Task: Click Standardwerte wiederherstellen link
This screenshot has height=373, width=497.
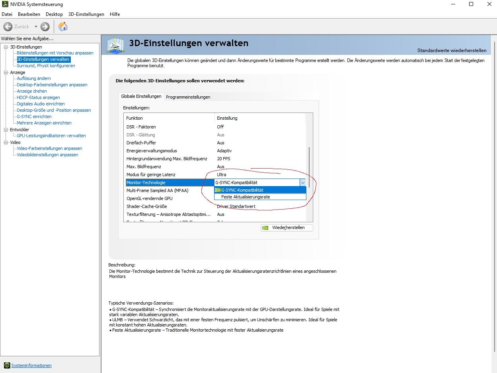Action: (452, 51)
